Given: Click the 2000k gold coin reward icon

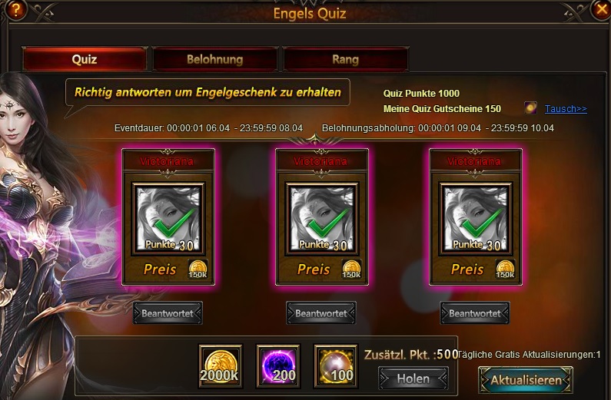Looking at the screenshot, I should pyautogui.click(x=221, y=366).
